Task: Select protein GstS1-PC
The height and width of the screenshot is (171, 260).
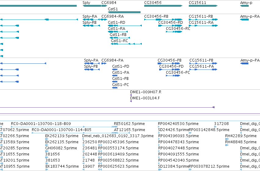Action: click(x=120, y=85)
